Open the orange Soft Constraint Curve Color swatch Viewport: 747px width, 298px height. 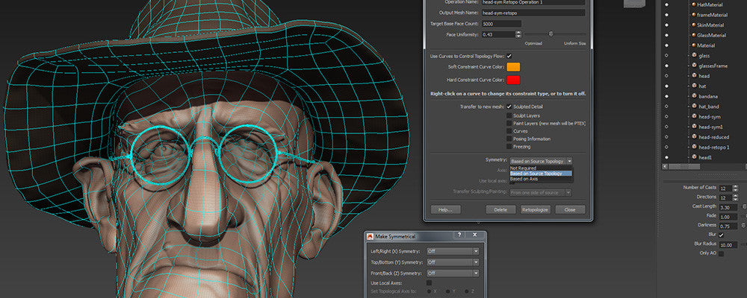(513, 68)
